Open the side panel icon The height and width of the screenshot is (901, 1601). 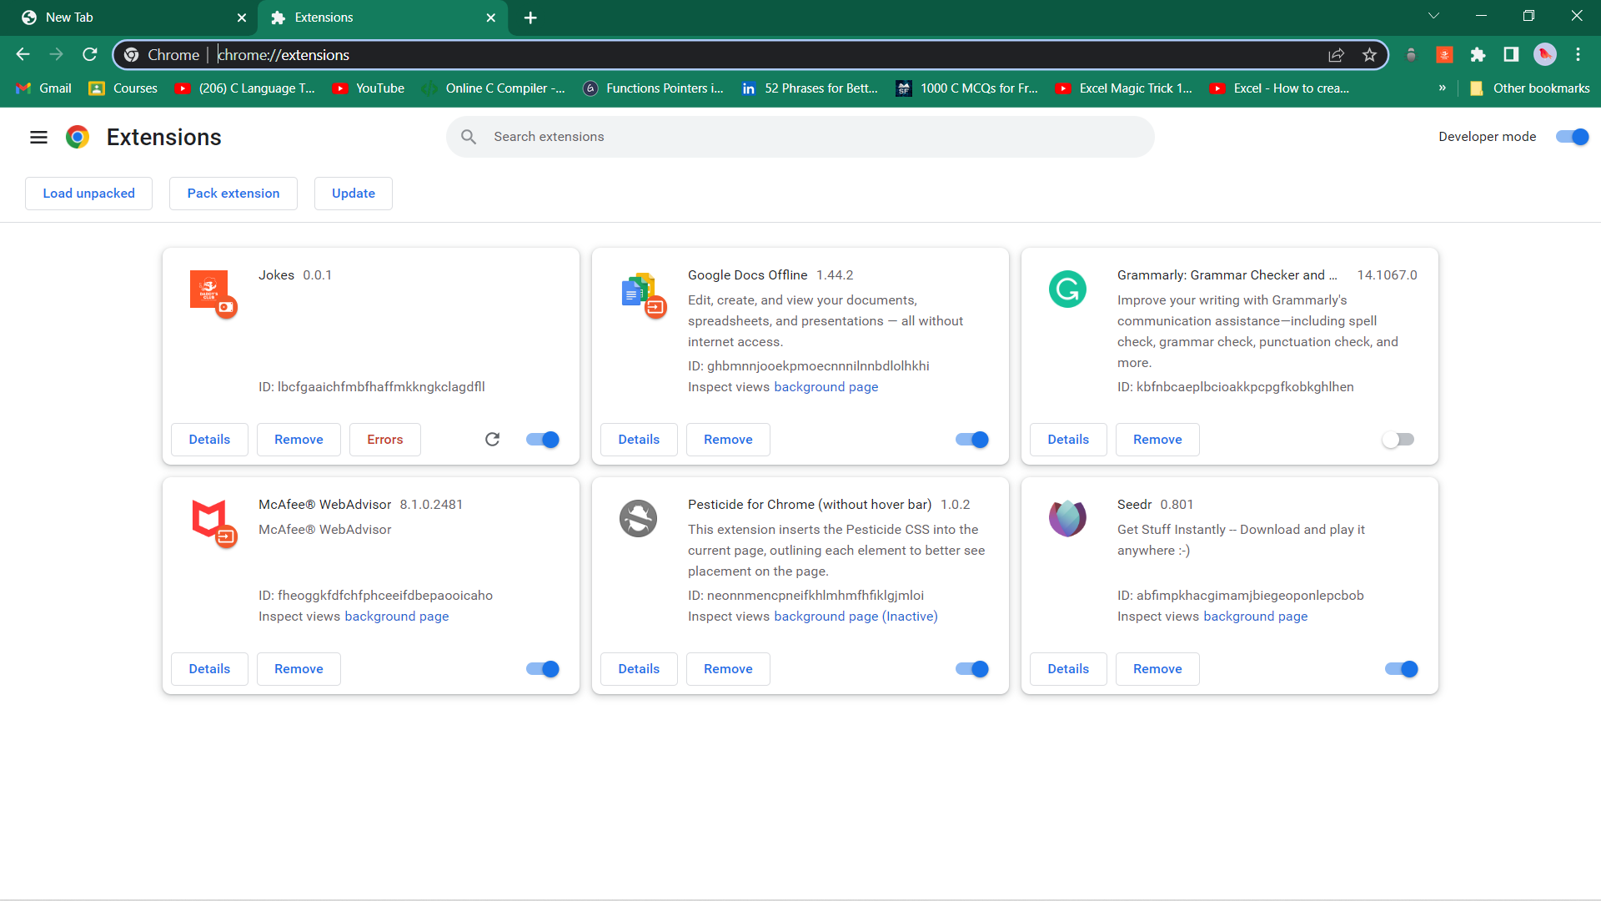pos(1511,54)
